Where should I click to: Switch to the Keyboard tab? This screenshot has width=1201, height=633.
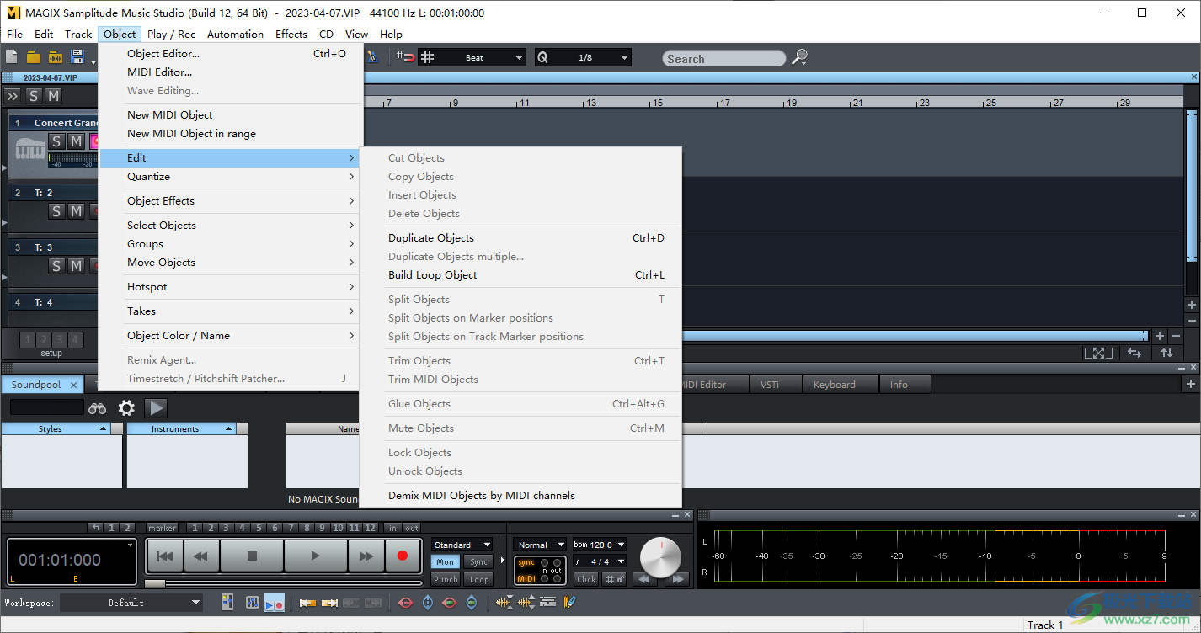[839, 384]
